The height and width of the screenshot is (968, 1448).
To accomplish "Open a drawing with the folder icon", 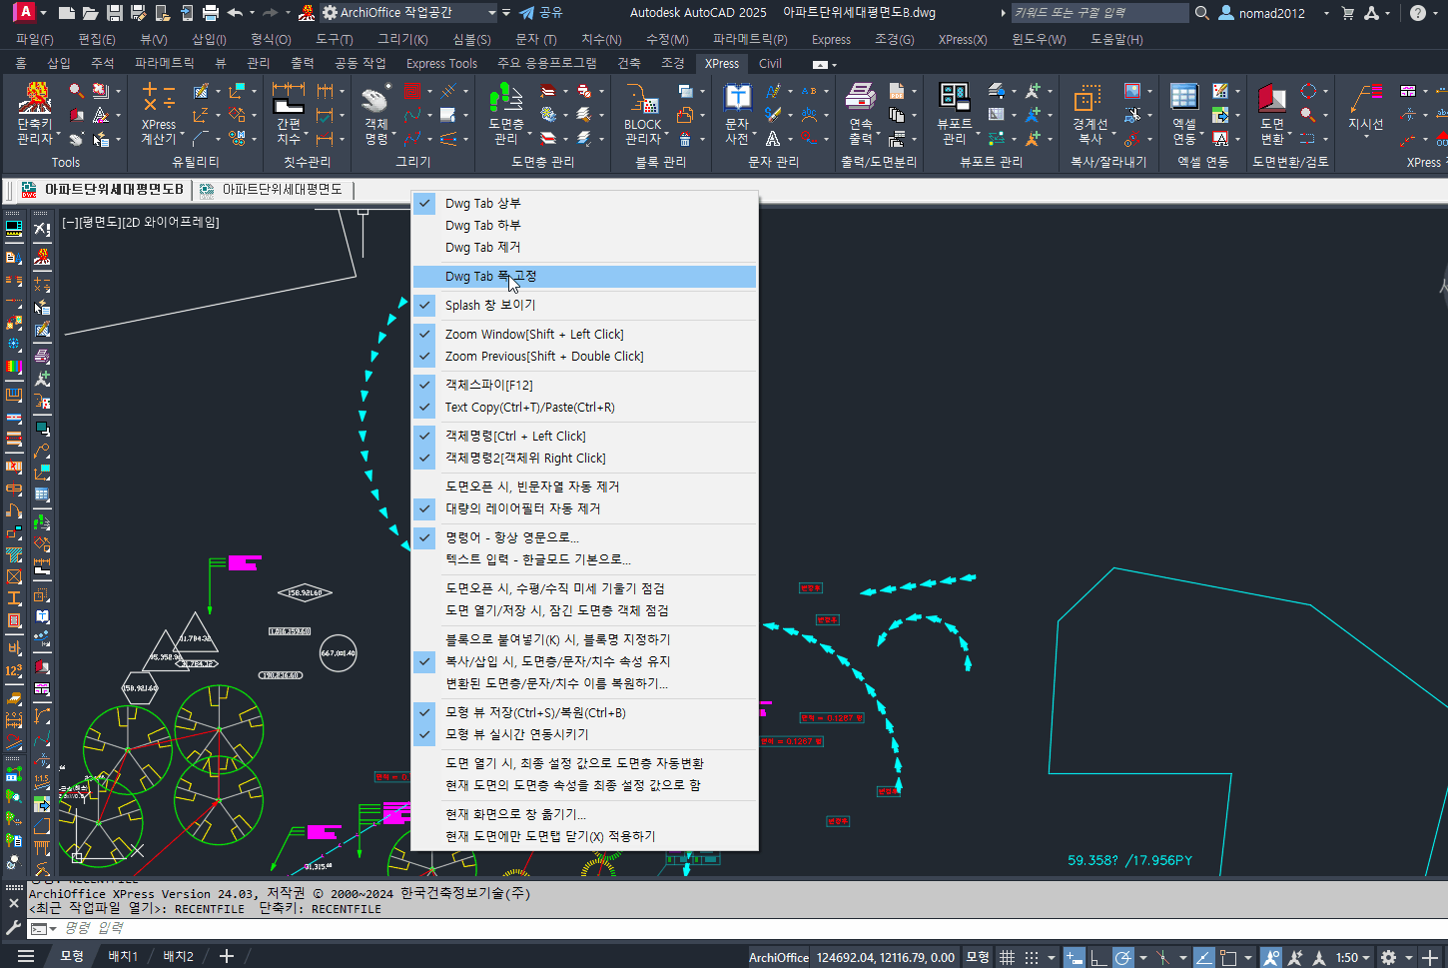I will click(90, 13).
